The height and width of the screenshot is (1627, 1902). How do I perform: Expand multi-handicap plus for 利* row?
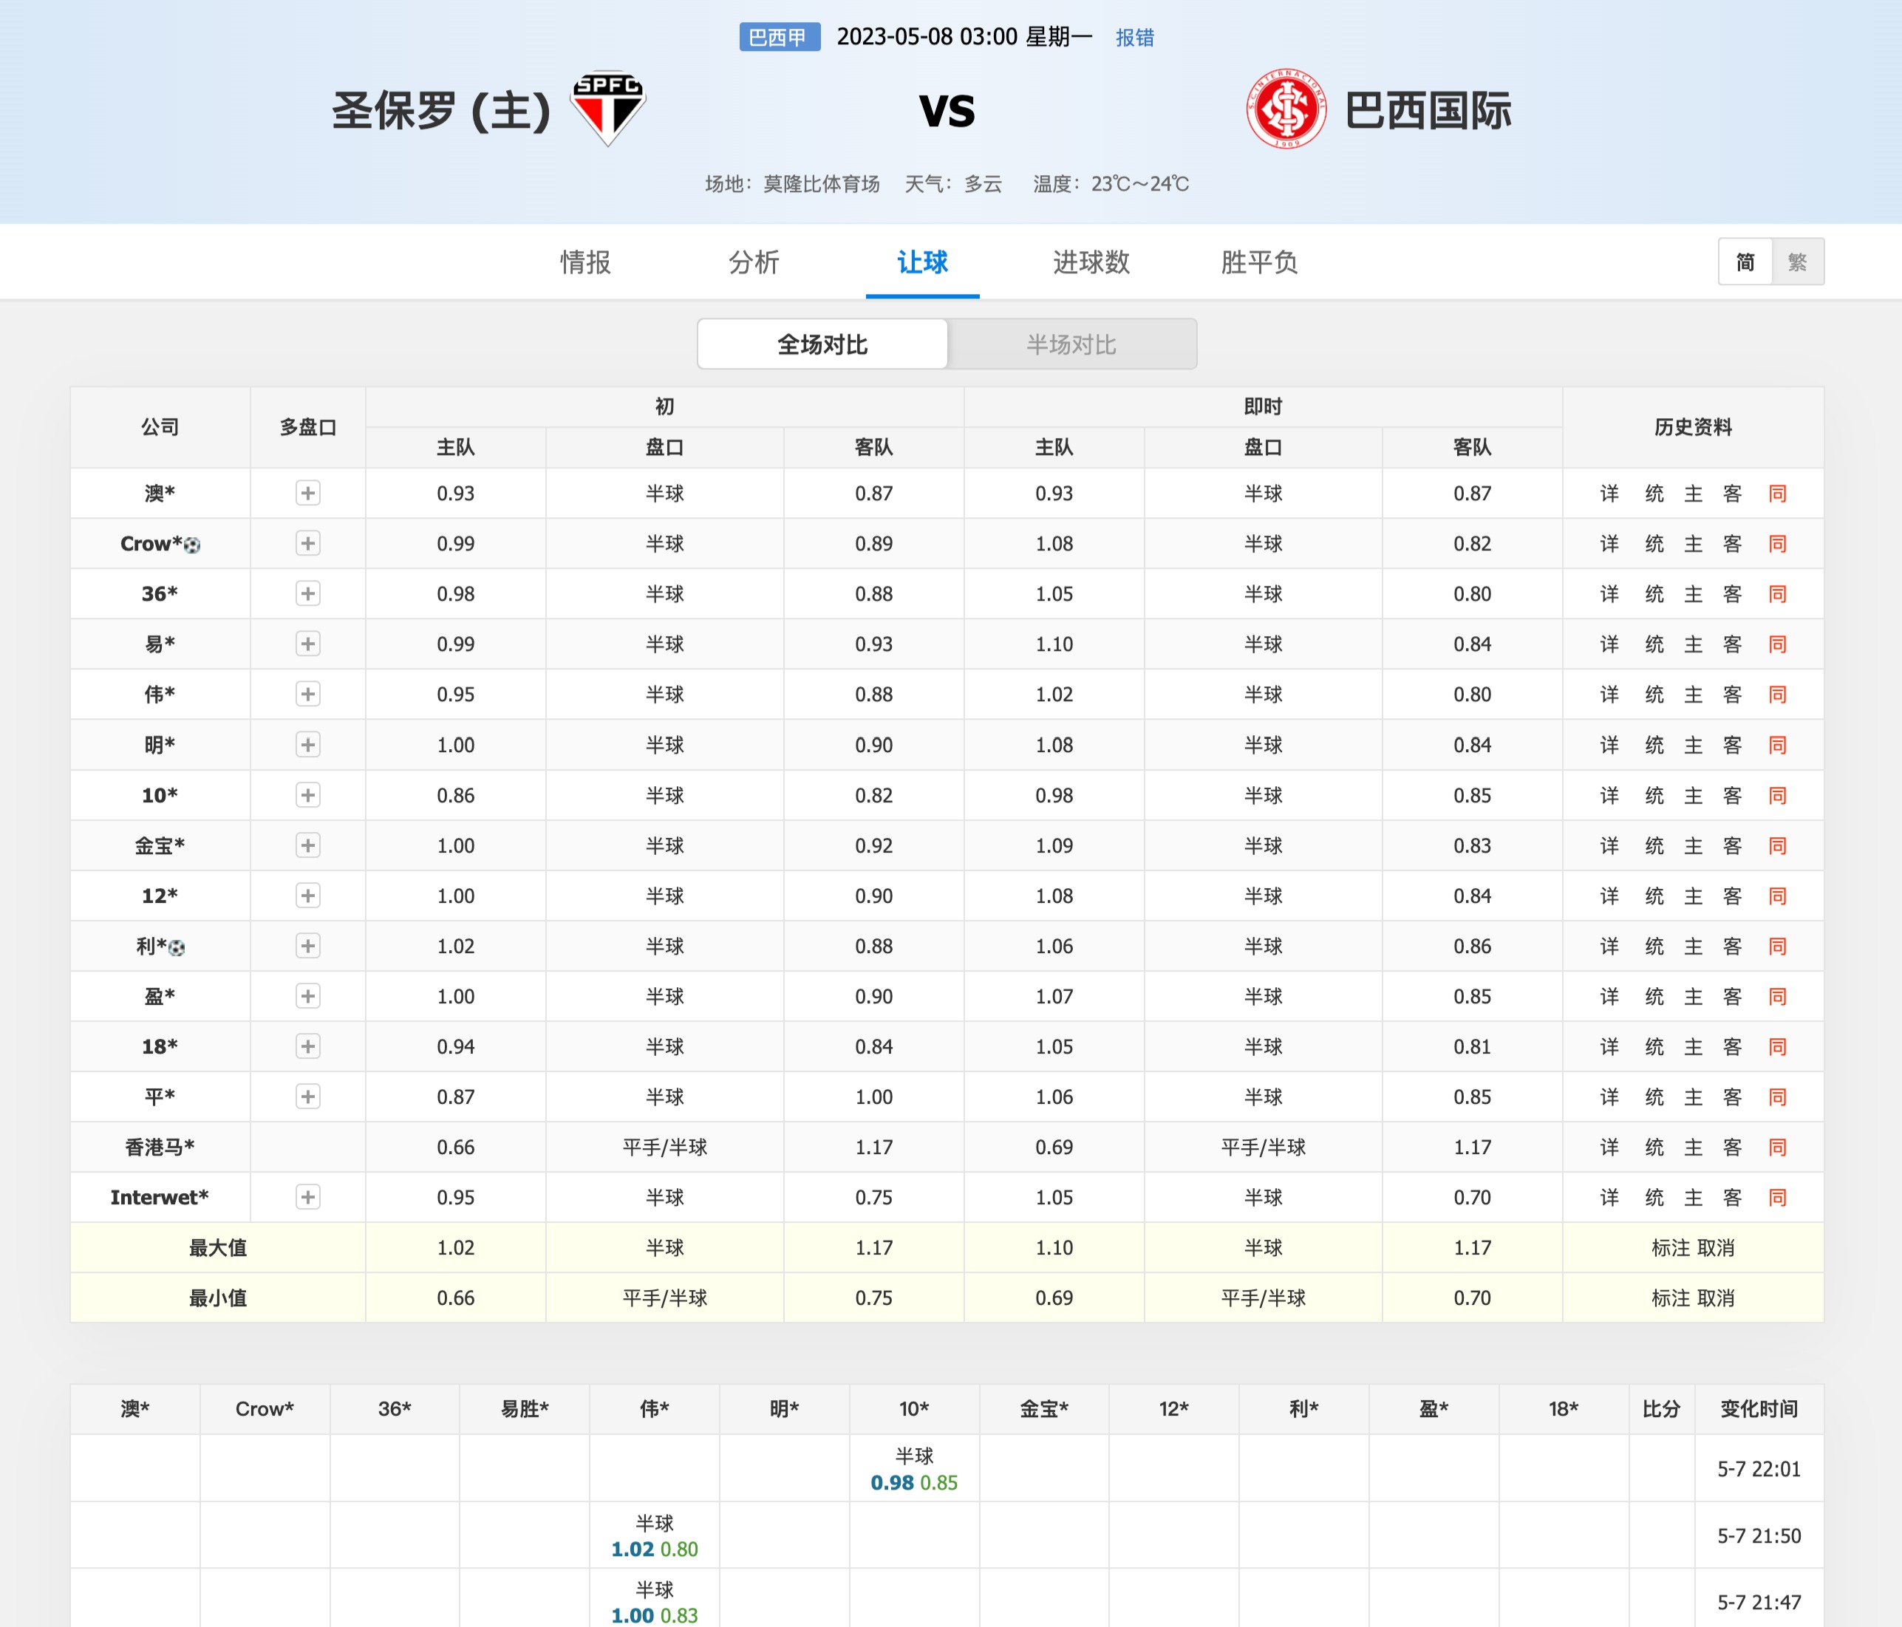pyautogui.click(x=307, y=946)
